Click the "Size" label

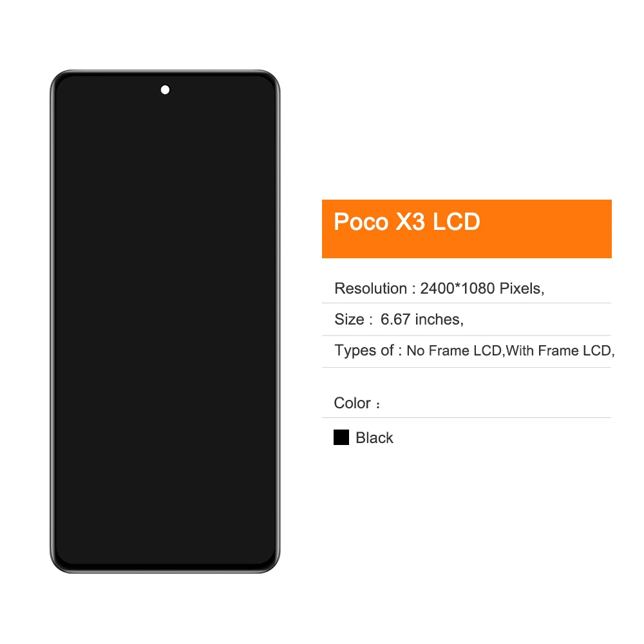pyautogui.click(x=350, y=319)
